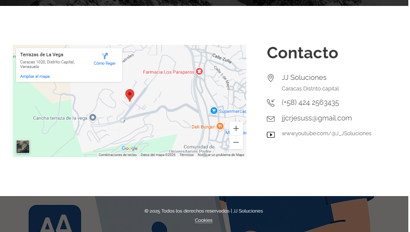Image resolution: width=410 pixels, height=232 pixels.
Task: Click the phone call icon
Action: click(271, 103)
